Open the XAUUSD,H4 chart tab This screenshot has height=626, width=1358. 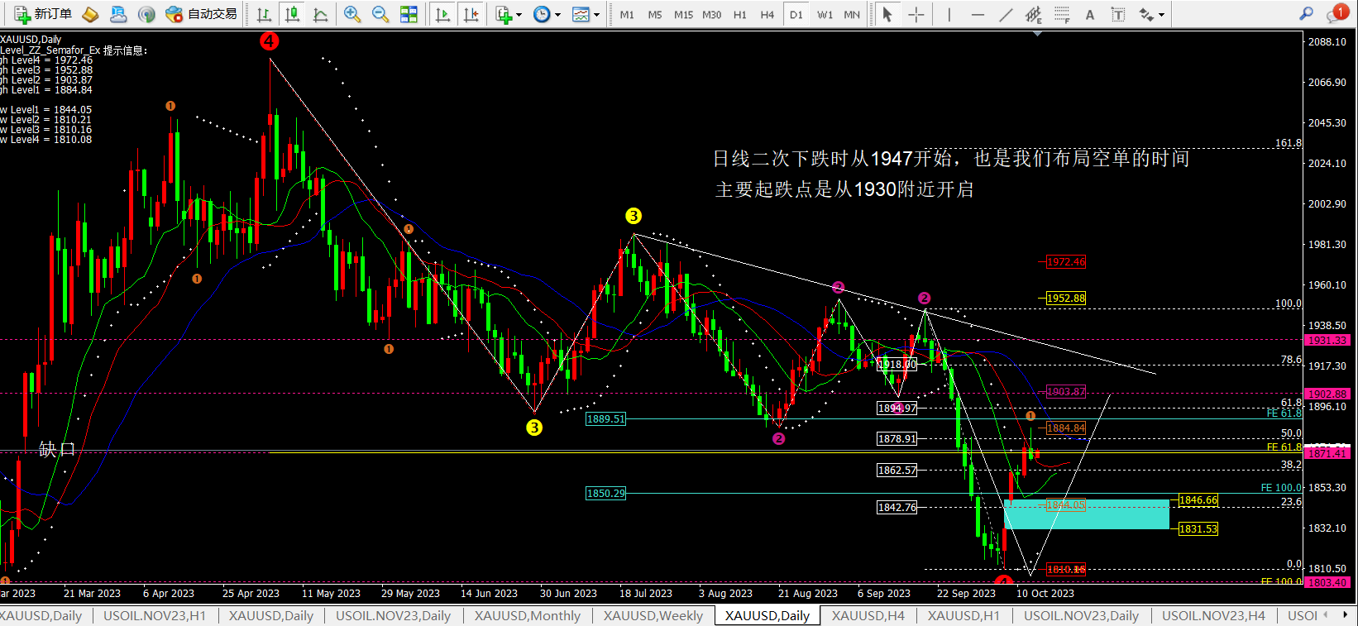(x=868, y=616)
